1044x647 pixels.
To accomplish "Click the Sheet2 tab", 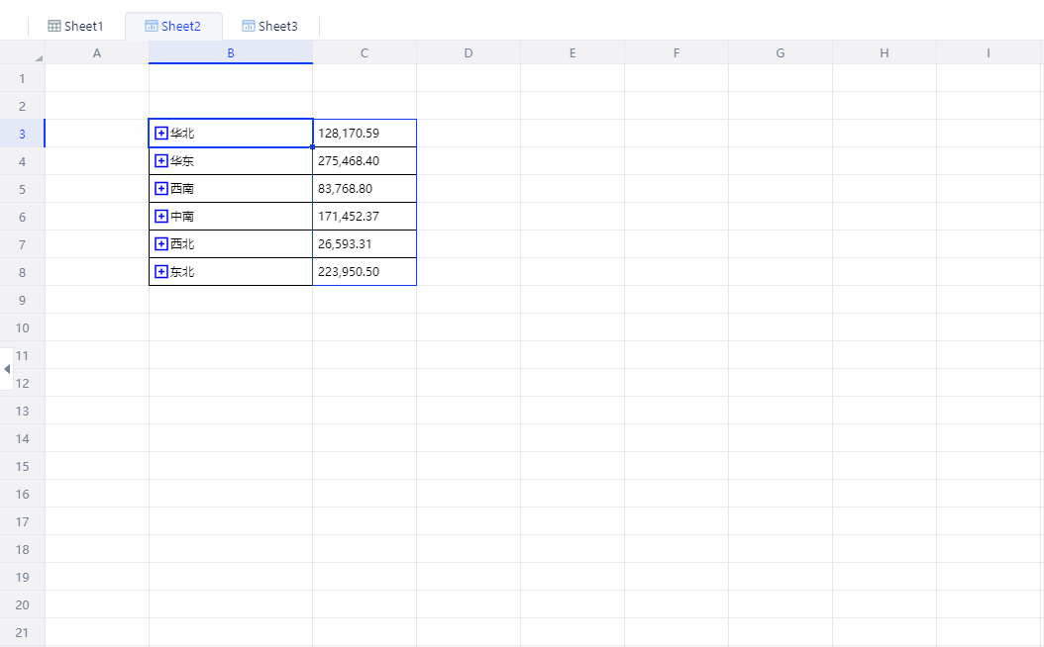I will pyautogui.click(x=172, y=27).
